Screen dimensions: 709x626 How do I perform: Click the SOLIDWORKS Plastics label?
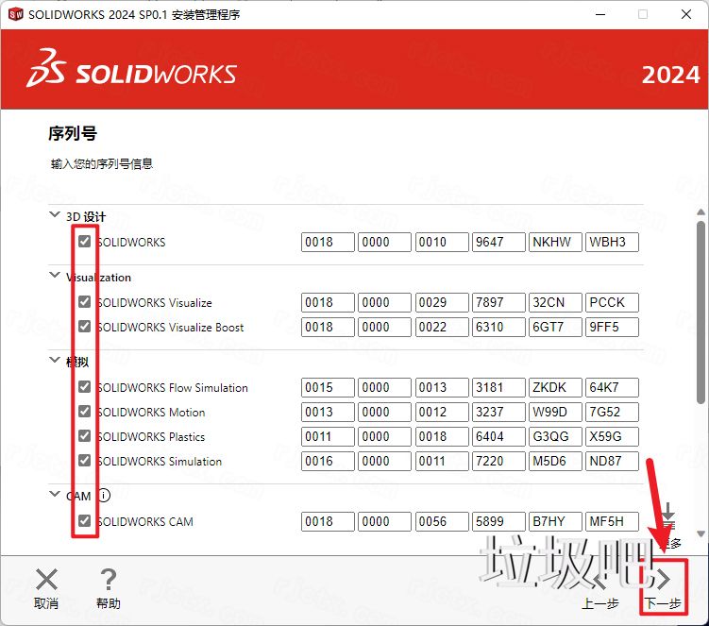pyautogui.click(x=151, y=436)
